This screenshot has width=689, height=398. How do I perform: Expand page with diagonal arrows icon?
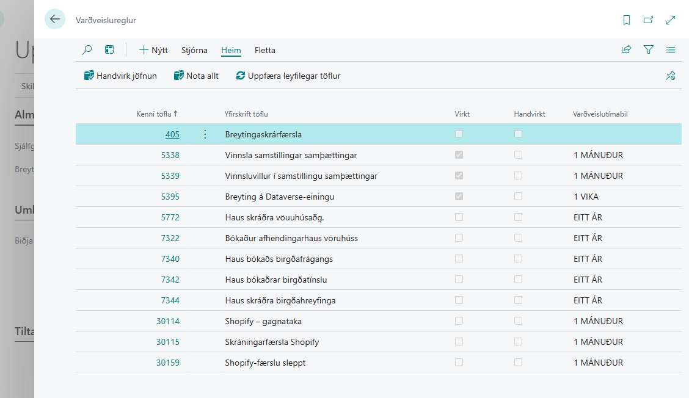click(x=671, y=20)
